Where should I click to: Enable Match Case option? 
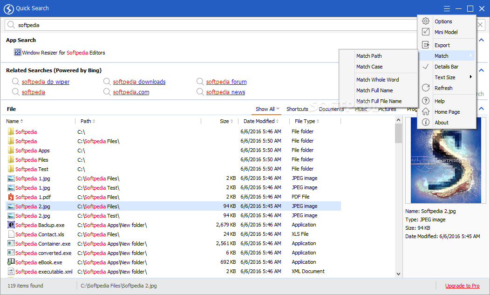coord(369,67)
